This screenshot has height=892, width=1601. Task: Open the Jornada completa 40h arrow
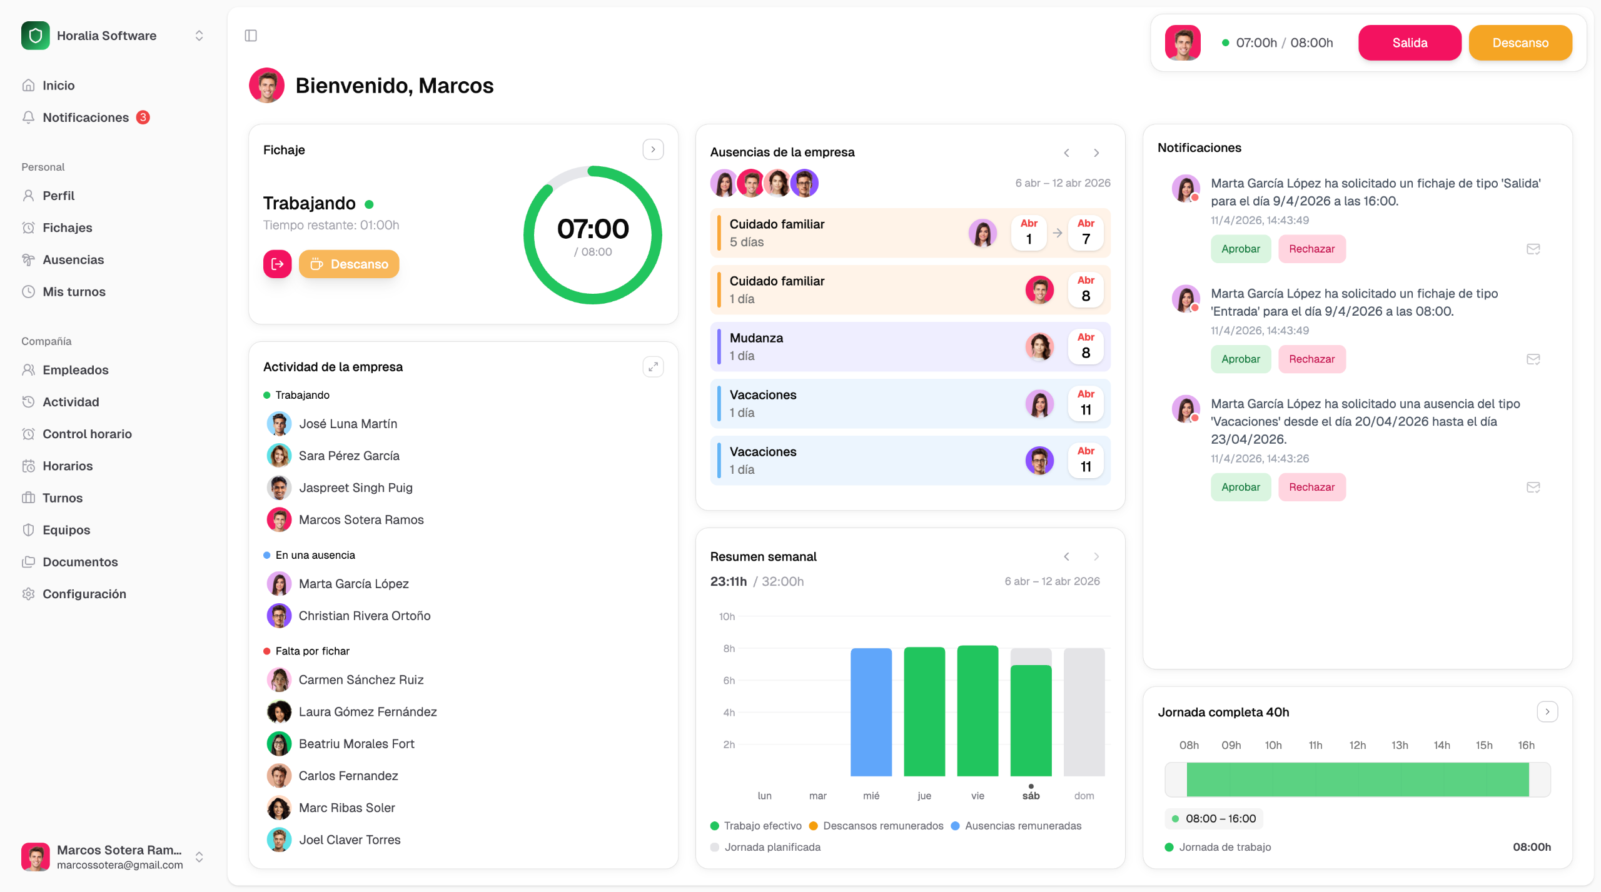(x=1547, y=711)
